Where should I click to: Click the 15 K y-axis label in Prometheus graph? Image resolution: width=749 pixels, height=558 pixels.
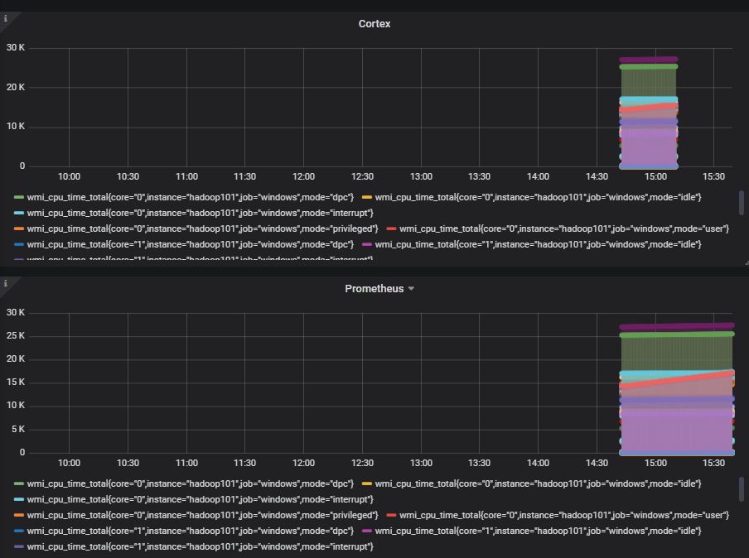point(15,382)
